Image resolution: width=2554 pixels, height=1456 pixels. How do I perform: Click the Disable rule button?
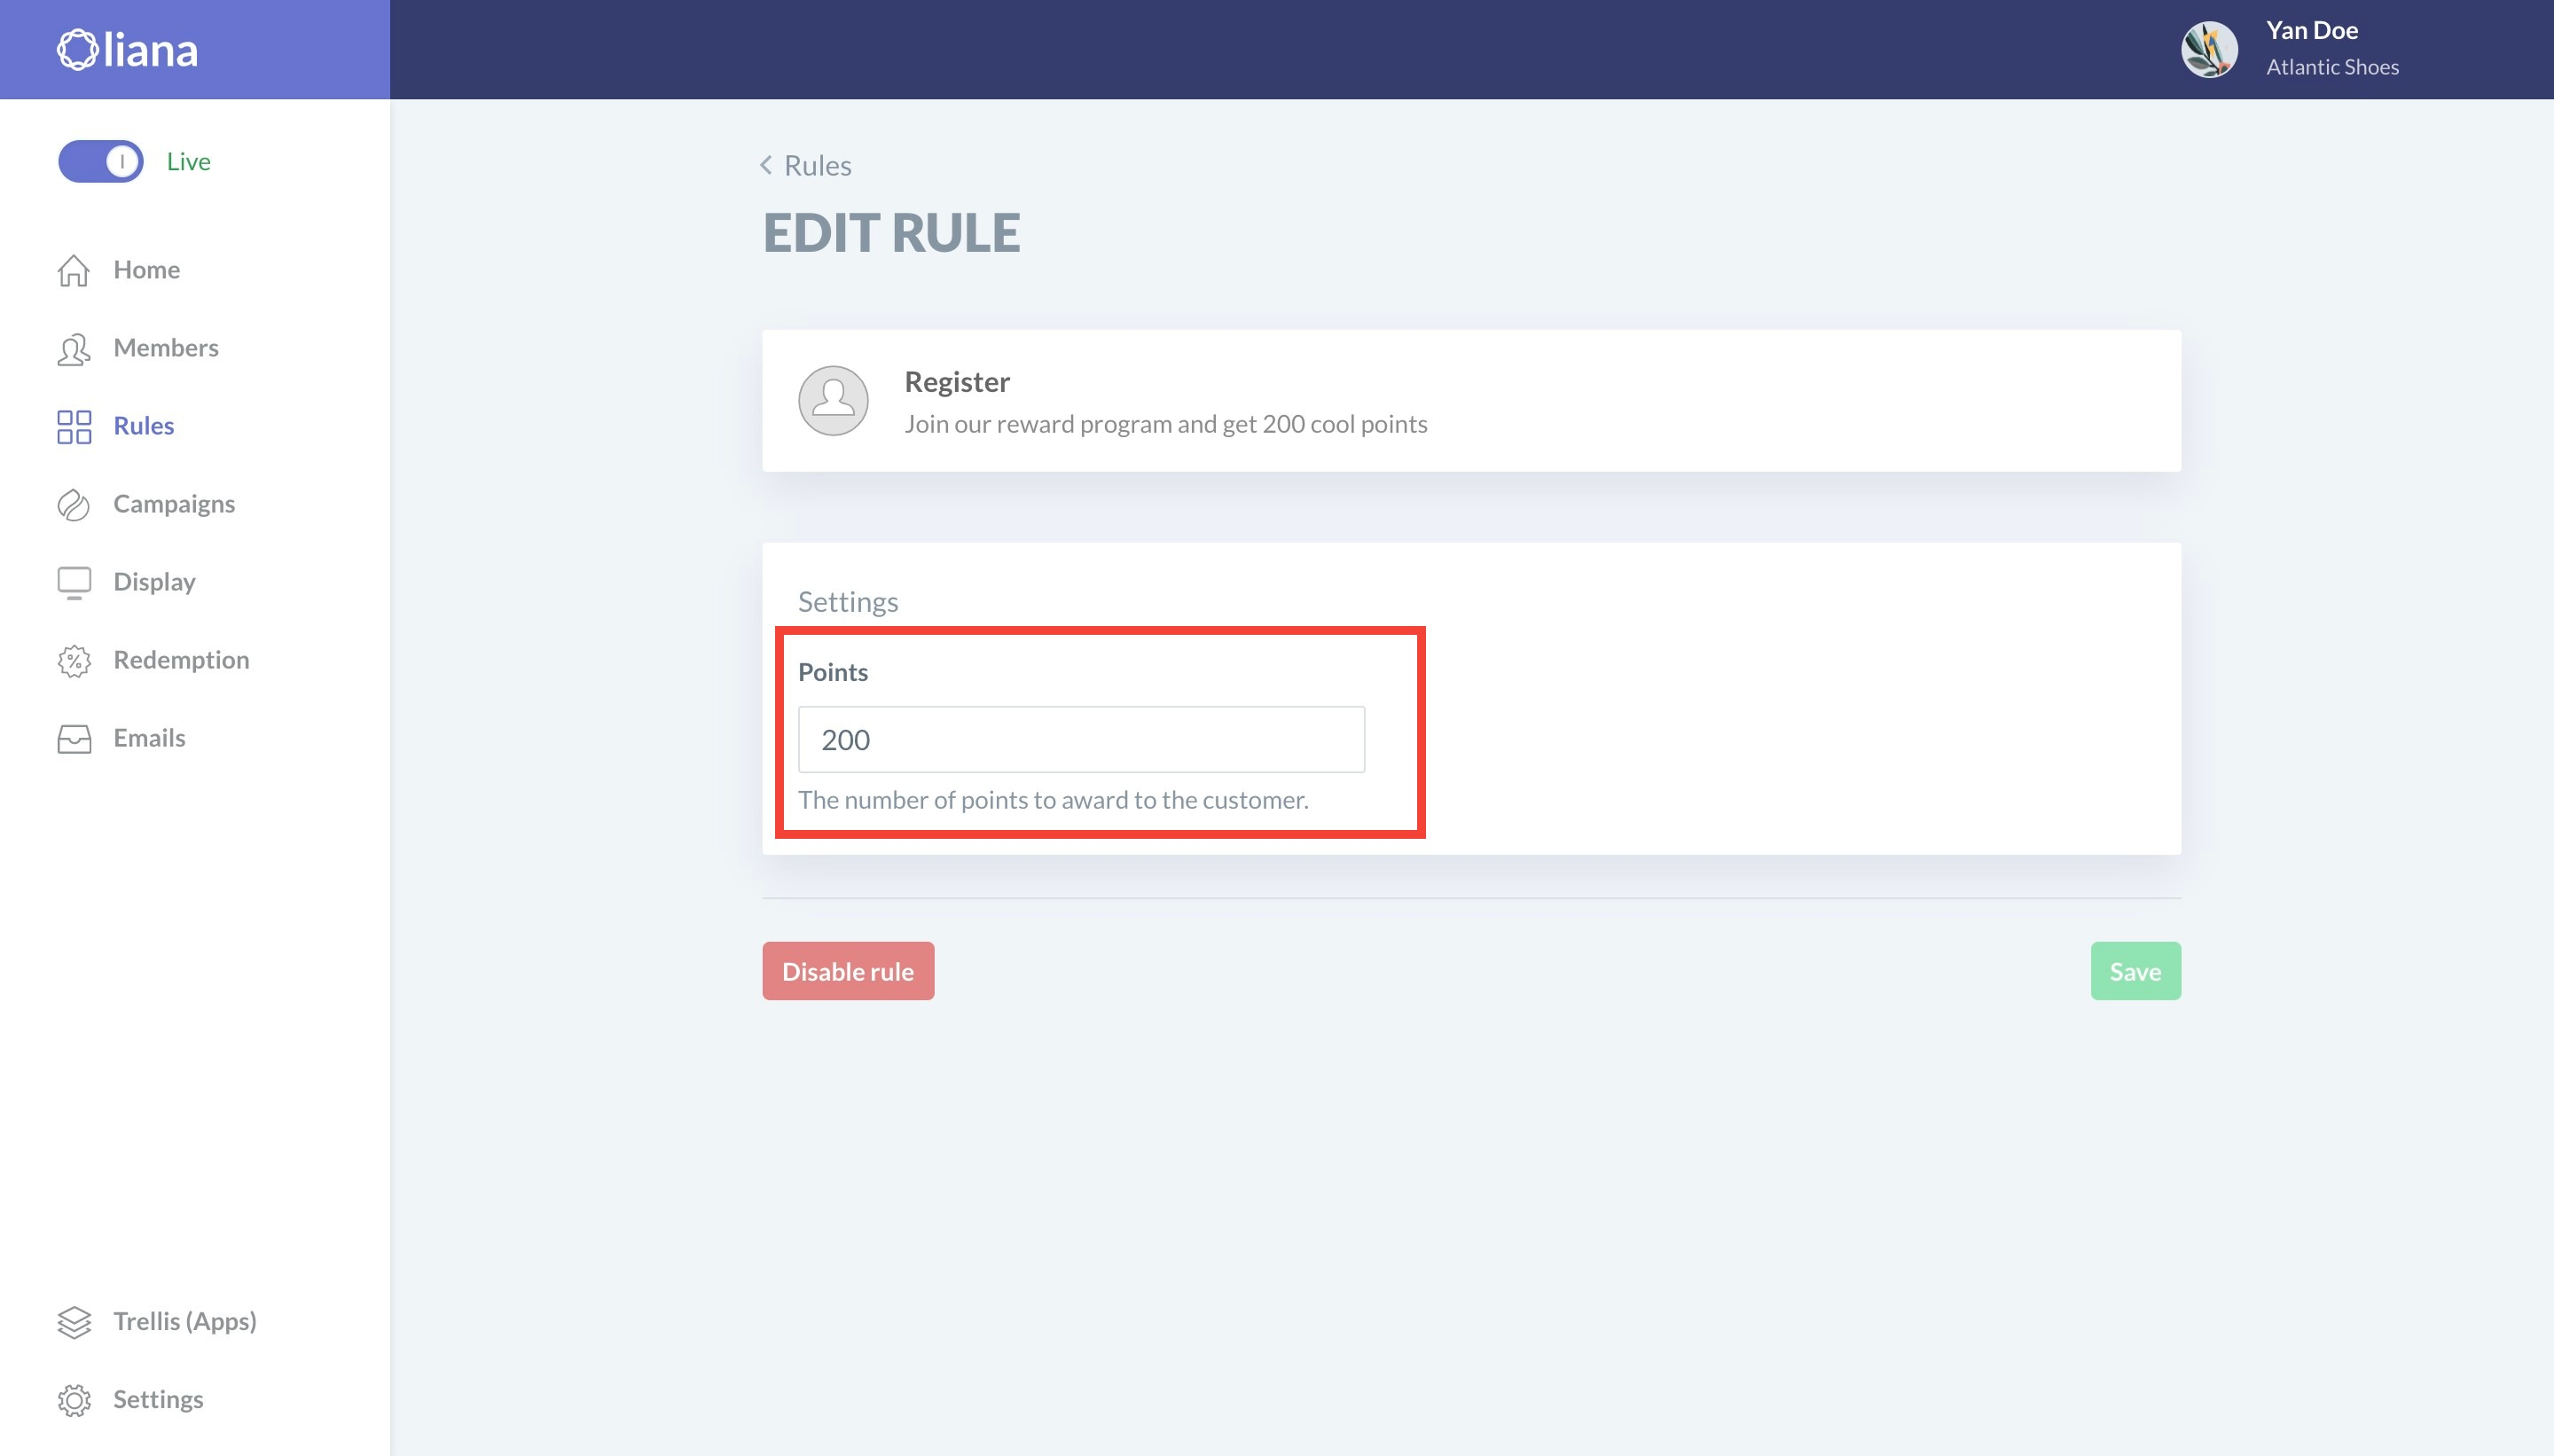click(848, 971)
